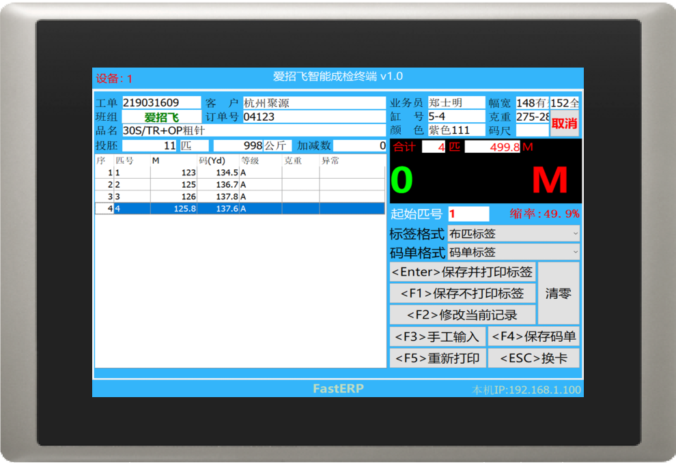This screenshot has height=464, width=676.
Task: Click <F4>保存码单 button
Action: coord(533,336)
